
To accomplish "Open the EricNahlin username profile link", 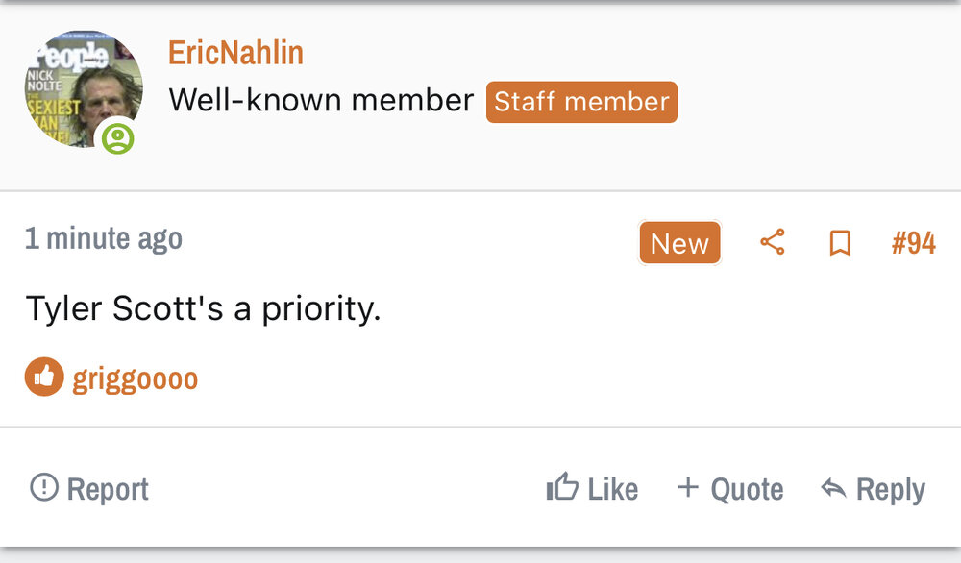I will pos(235,53).
